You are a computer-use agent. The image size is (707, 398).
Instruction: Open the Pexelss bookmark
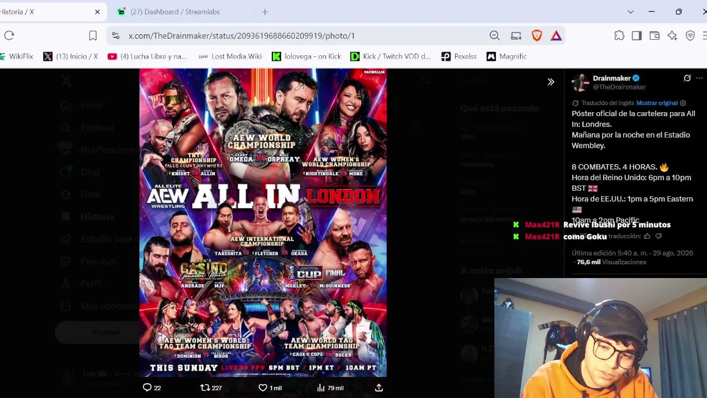(459, 56)
